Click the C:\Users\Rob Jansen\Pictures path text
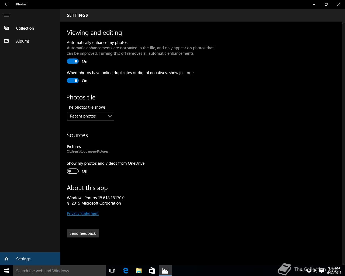The height and width of the screenshot is (276, 345). pyautogui.click(x=88, y=151)
